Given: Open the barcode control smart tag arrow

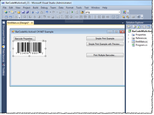Looking at the screenshot, I should coord(43,41).
